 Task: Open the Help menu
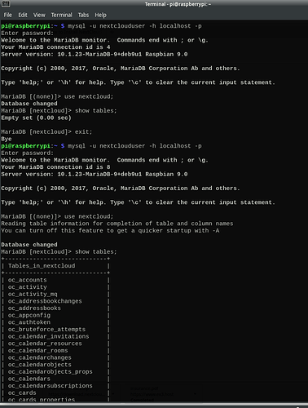coord(100,15)
